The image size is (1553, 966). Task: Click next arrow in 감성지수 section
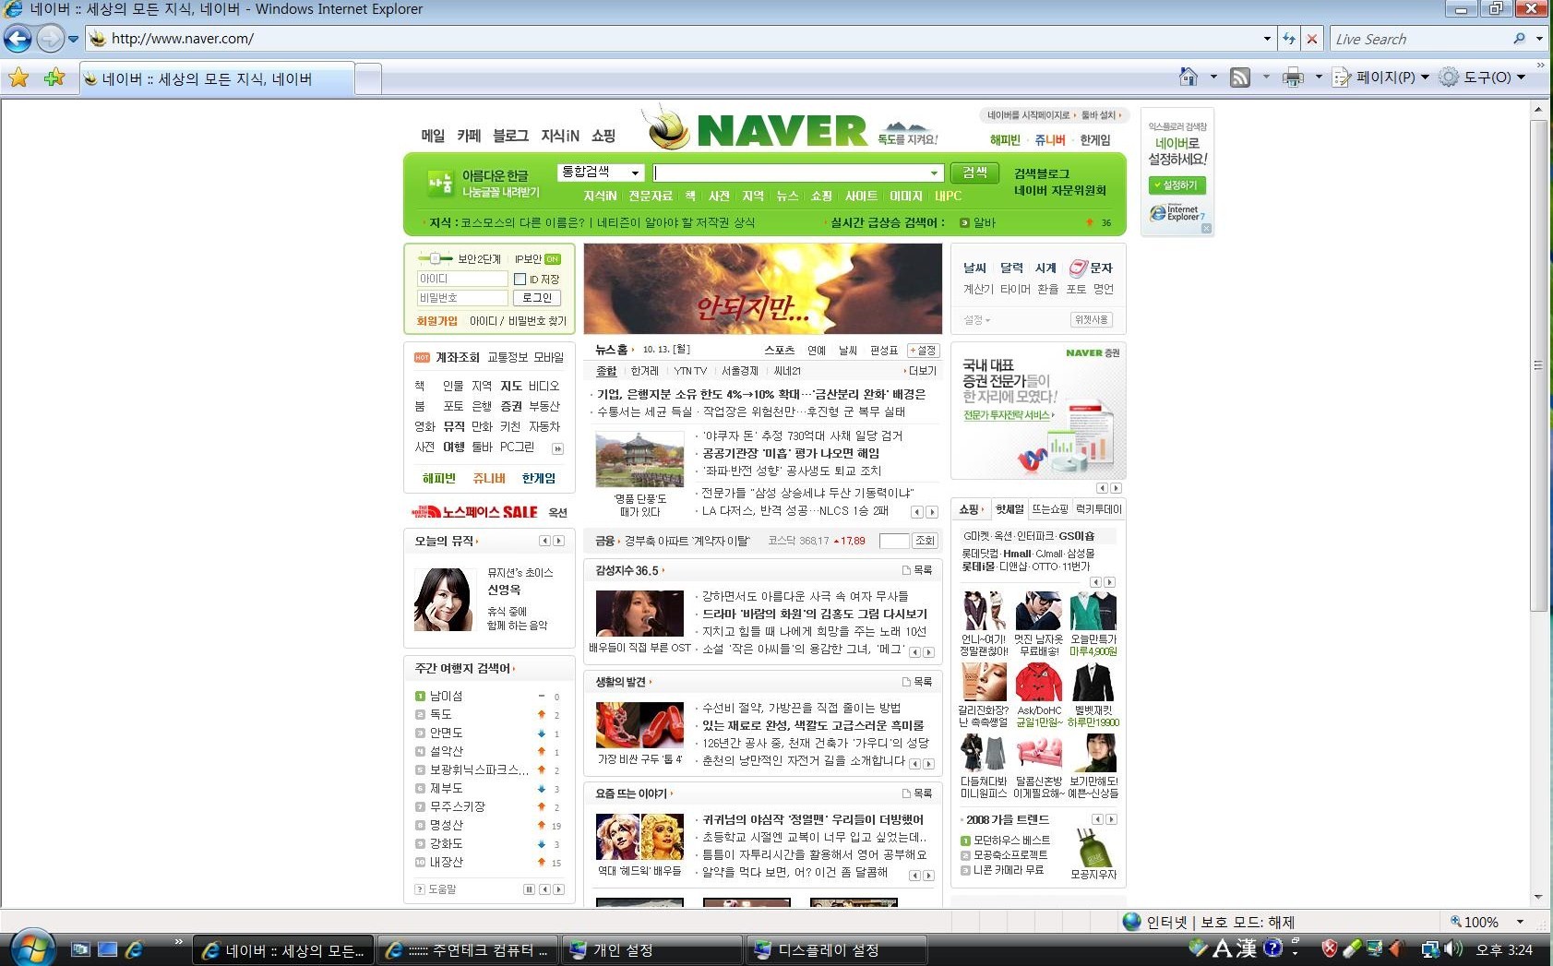tap(929, 652)
